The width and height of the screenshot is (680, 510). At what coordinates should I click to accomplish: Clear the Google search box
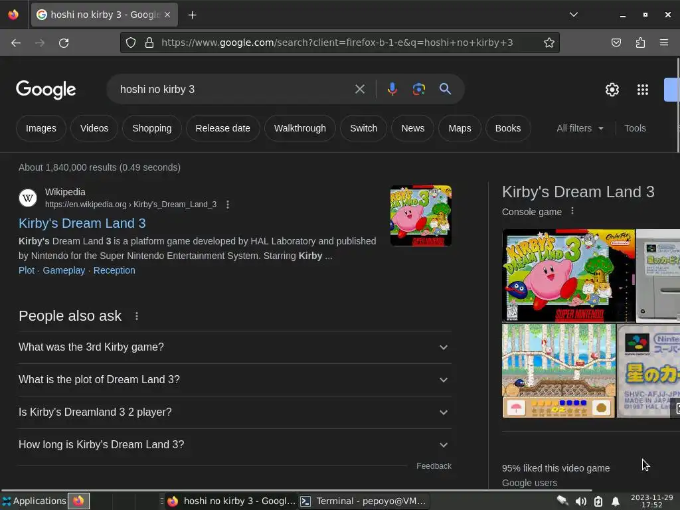pos(359,90)
